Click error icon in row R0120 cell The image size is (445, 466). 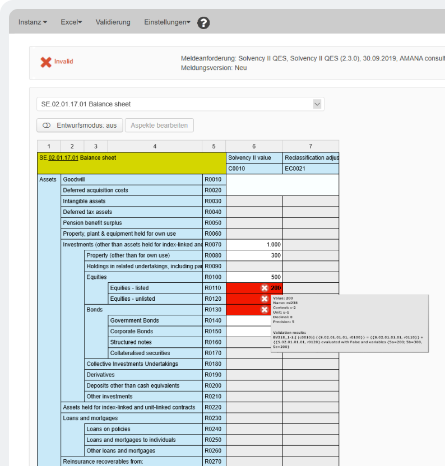265,299
